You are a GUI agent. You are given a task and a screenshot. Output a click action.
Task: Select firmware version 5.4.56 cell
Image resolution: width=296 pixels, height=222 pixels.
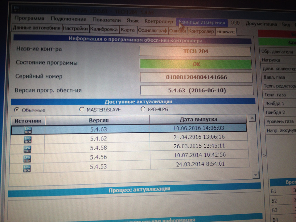point(98,157)
